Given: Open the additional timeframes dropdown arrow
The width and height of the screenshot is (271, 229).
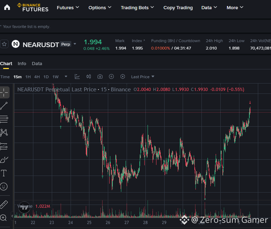Looking at the screenshot, I should 66,76.
